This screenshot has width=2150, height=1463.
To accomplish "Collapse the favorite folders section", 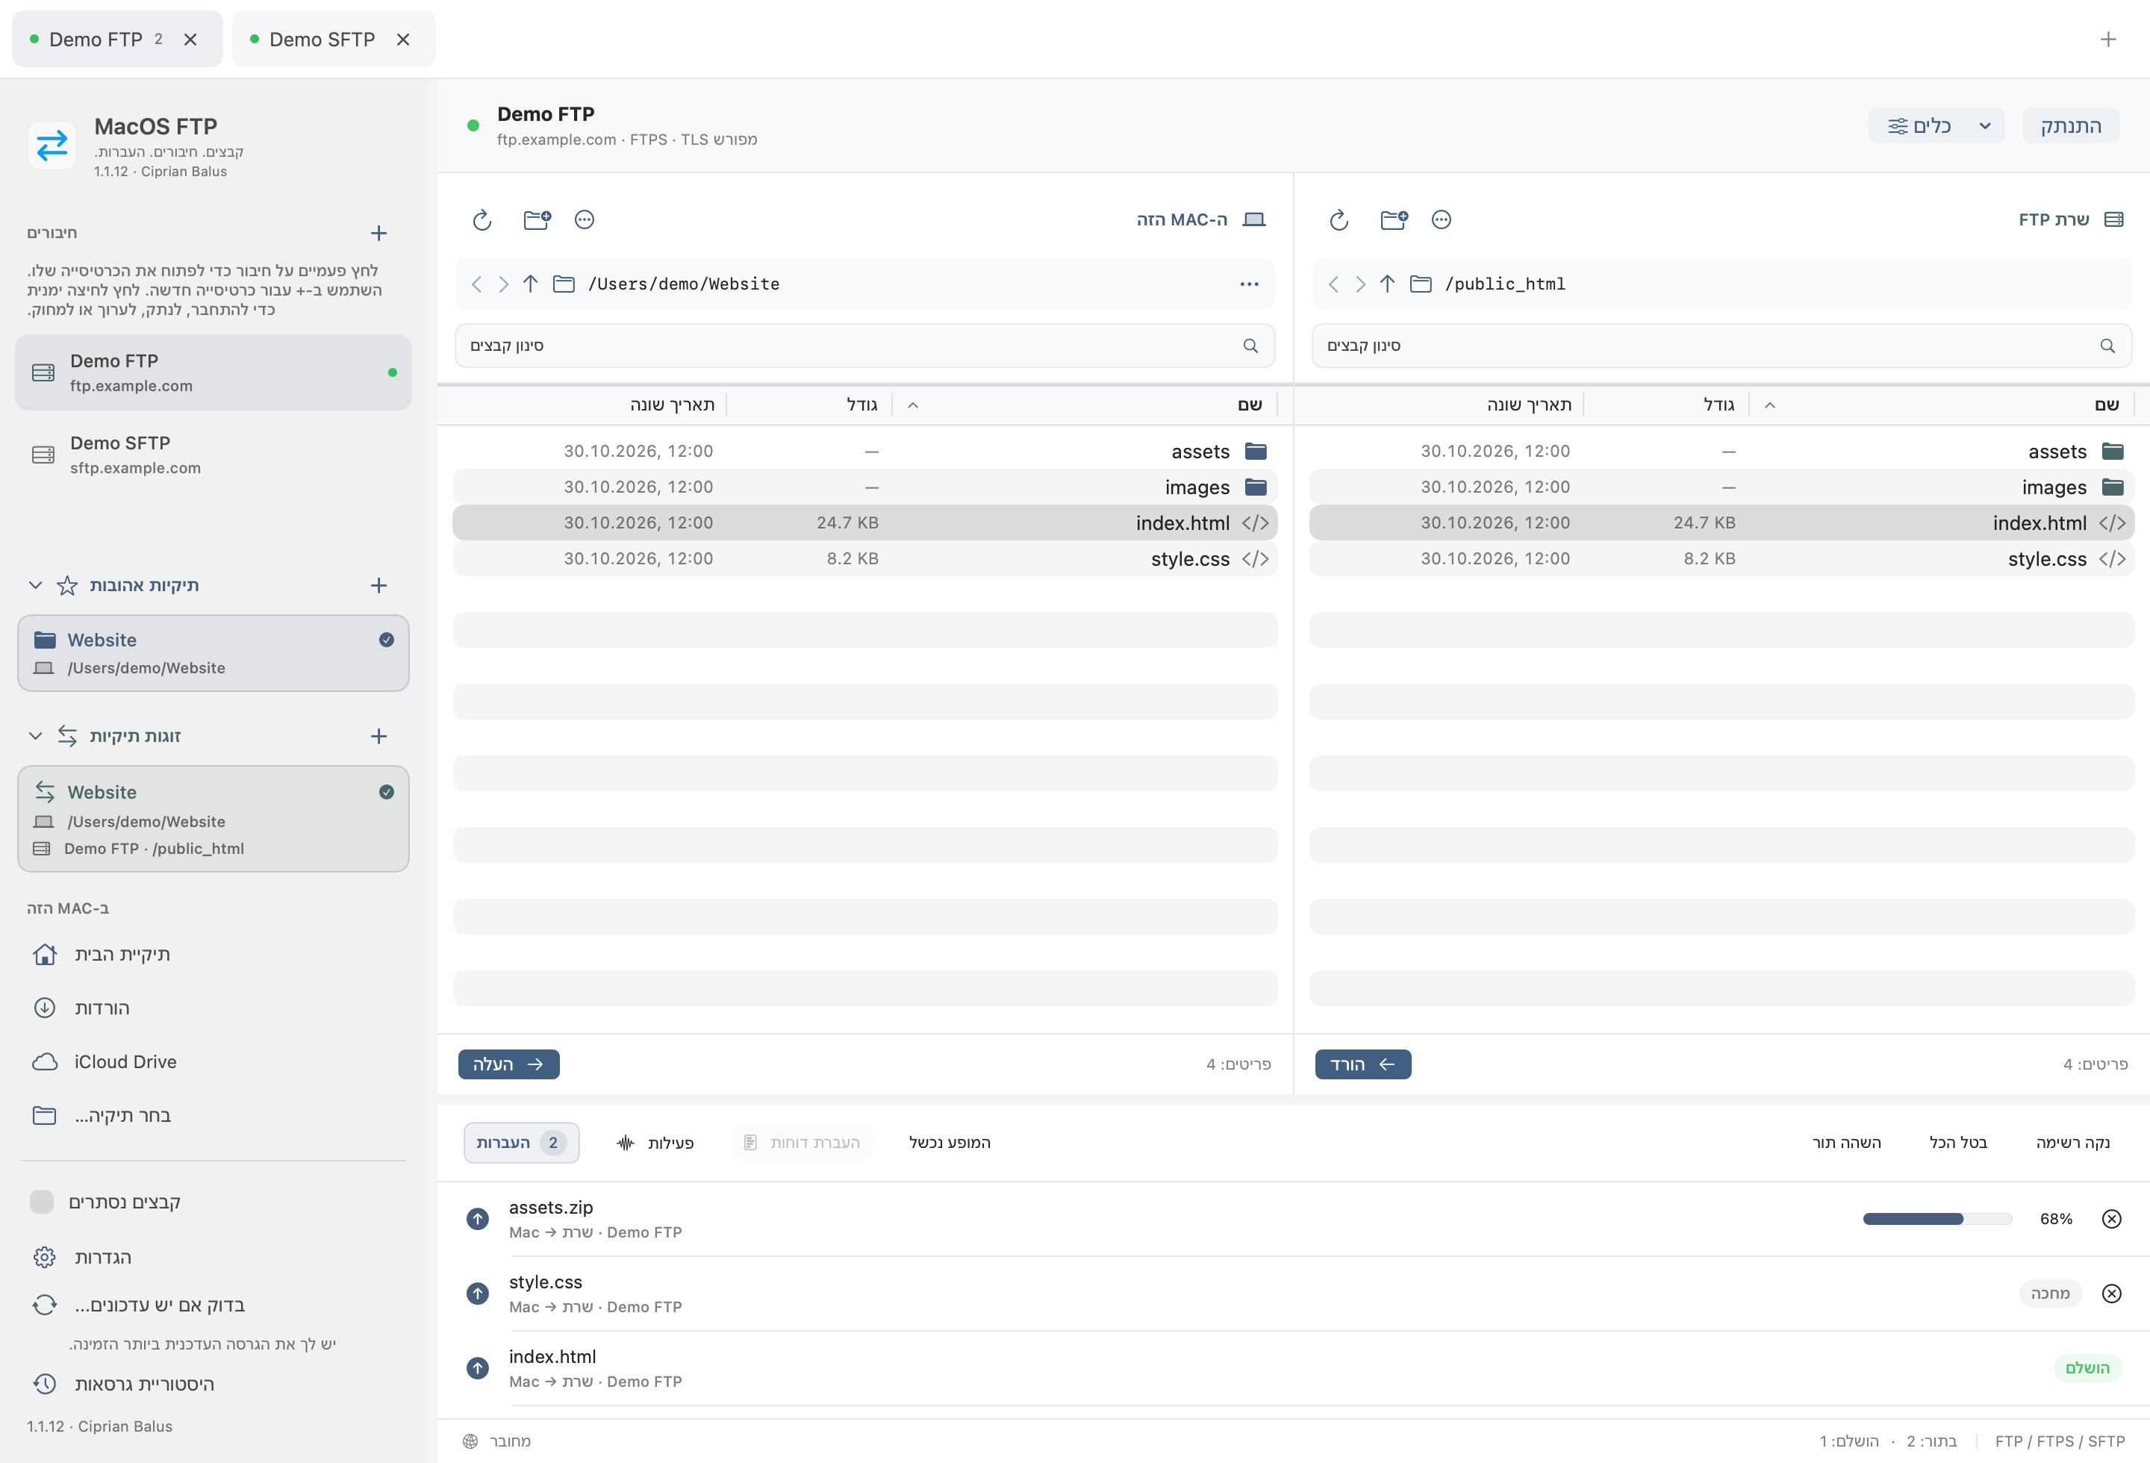I will pyautogui.click(x=35, y=585).
